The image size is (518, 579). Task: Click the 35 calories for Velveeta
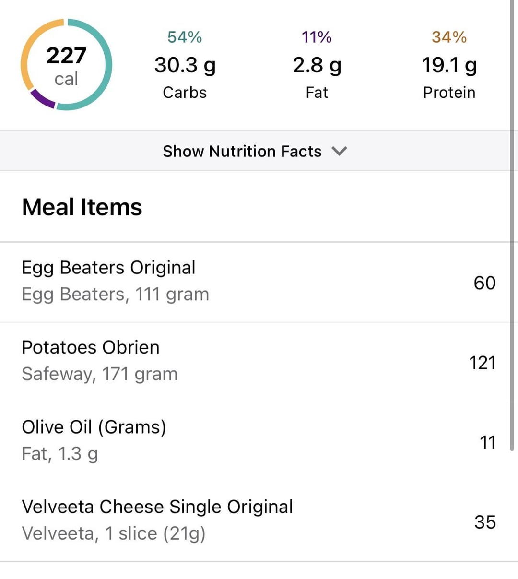(485, 522)
